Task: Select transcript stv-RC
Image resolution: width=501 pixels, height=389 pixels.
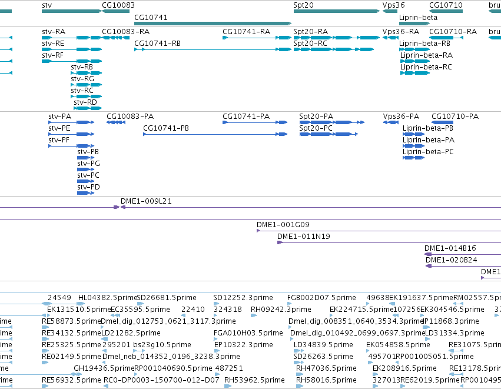Action: pyautogui.click(x=87, y=97)
